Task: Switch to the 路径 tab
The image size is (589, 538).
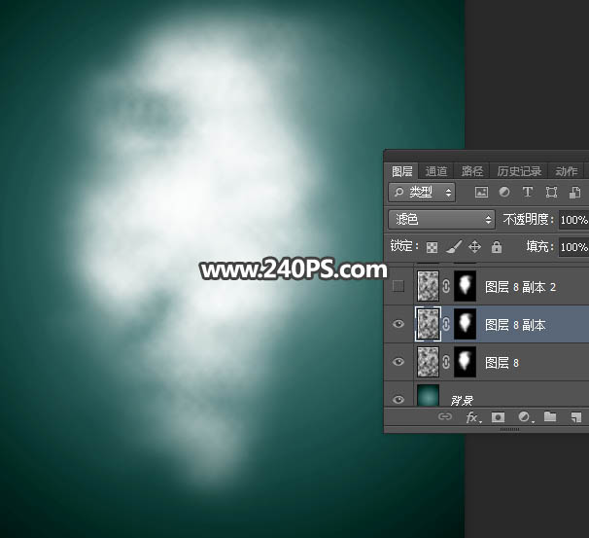Action: [x=471, y=171]
